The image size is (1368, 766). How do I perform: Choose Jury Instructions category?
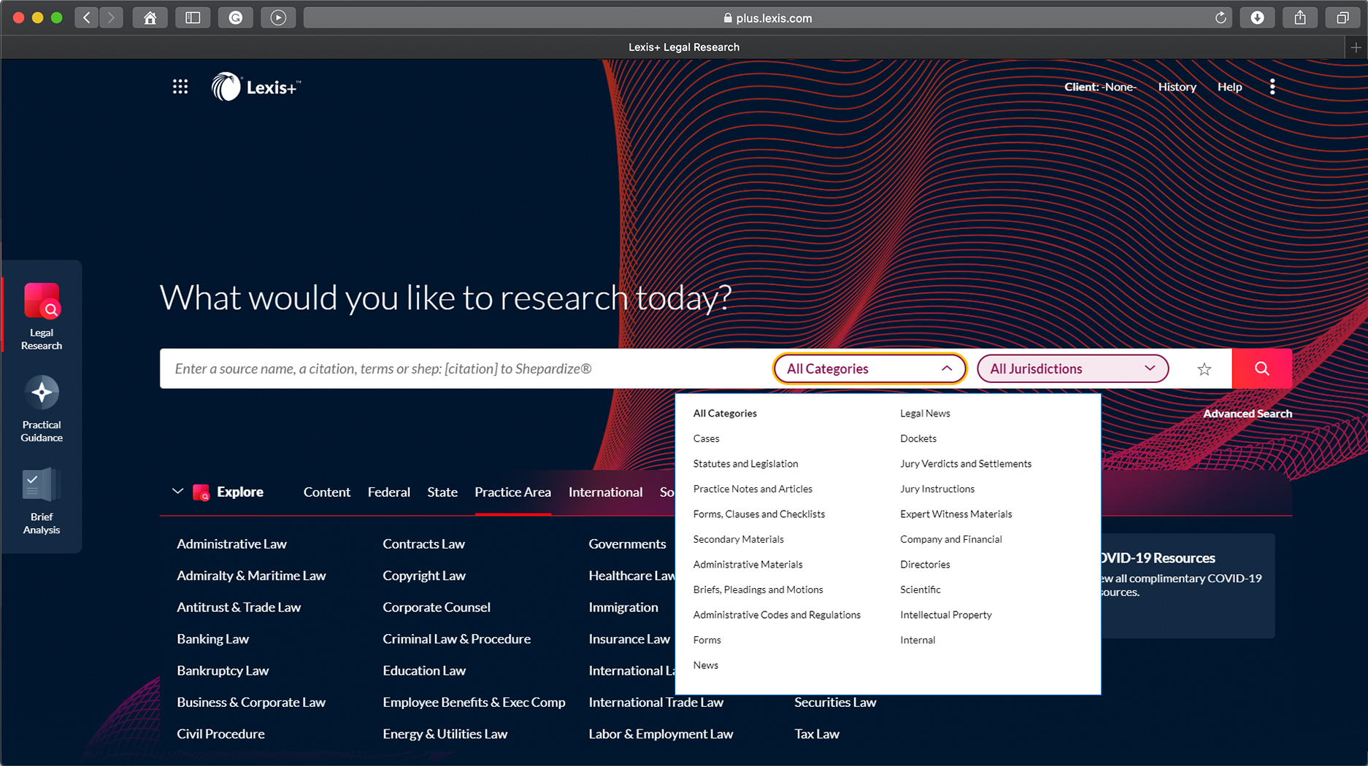[x=937, y=489]
